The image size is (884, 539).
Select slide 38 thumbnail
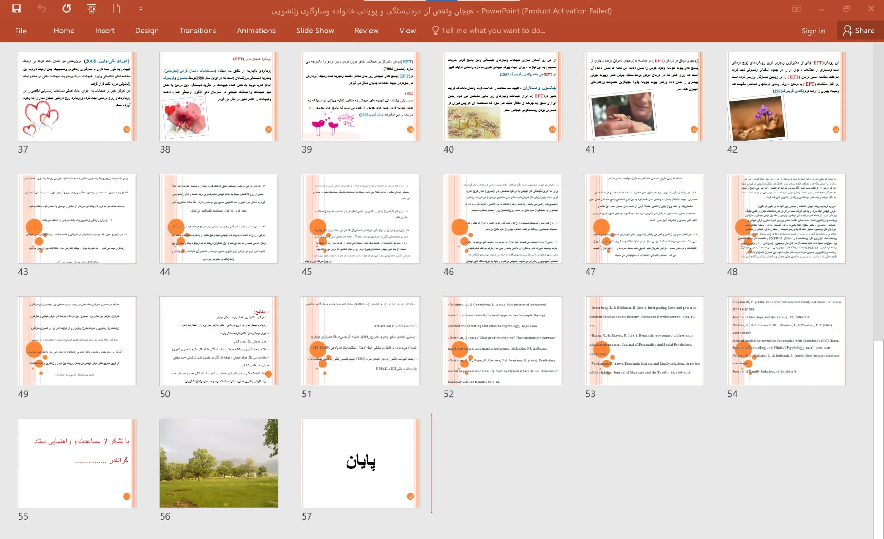(219, 97)
